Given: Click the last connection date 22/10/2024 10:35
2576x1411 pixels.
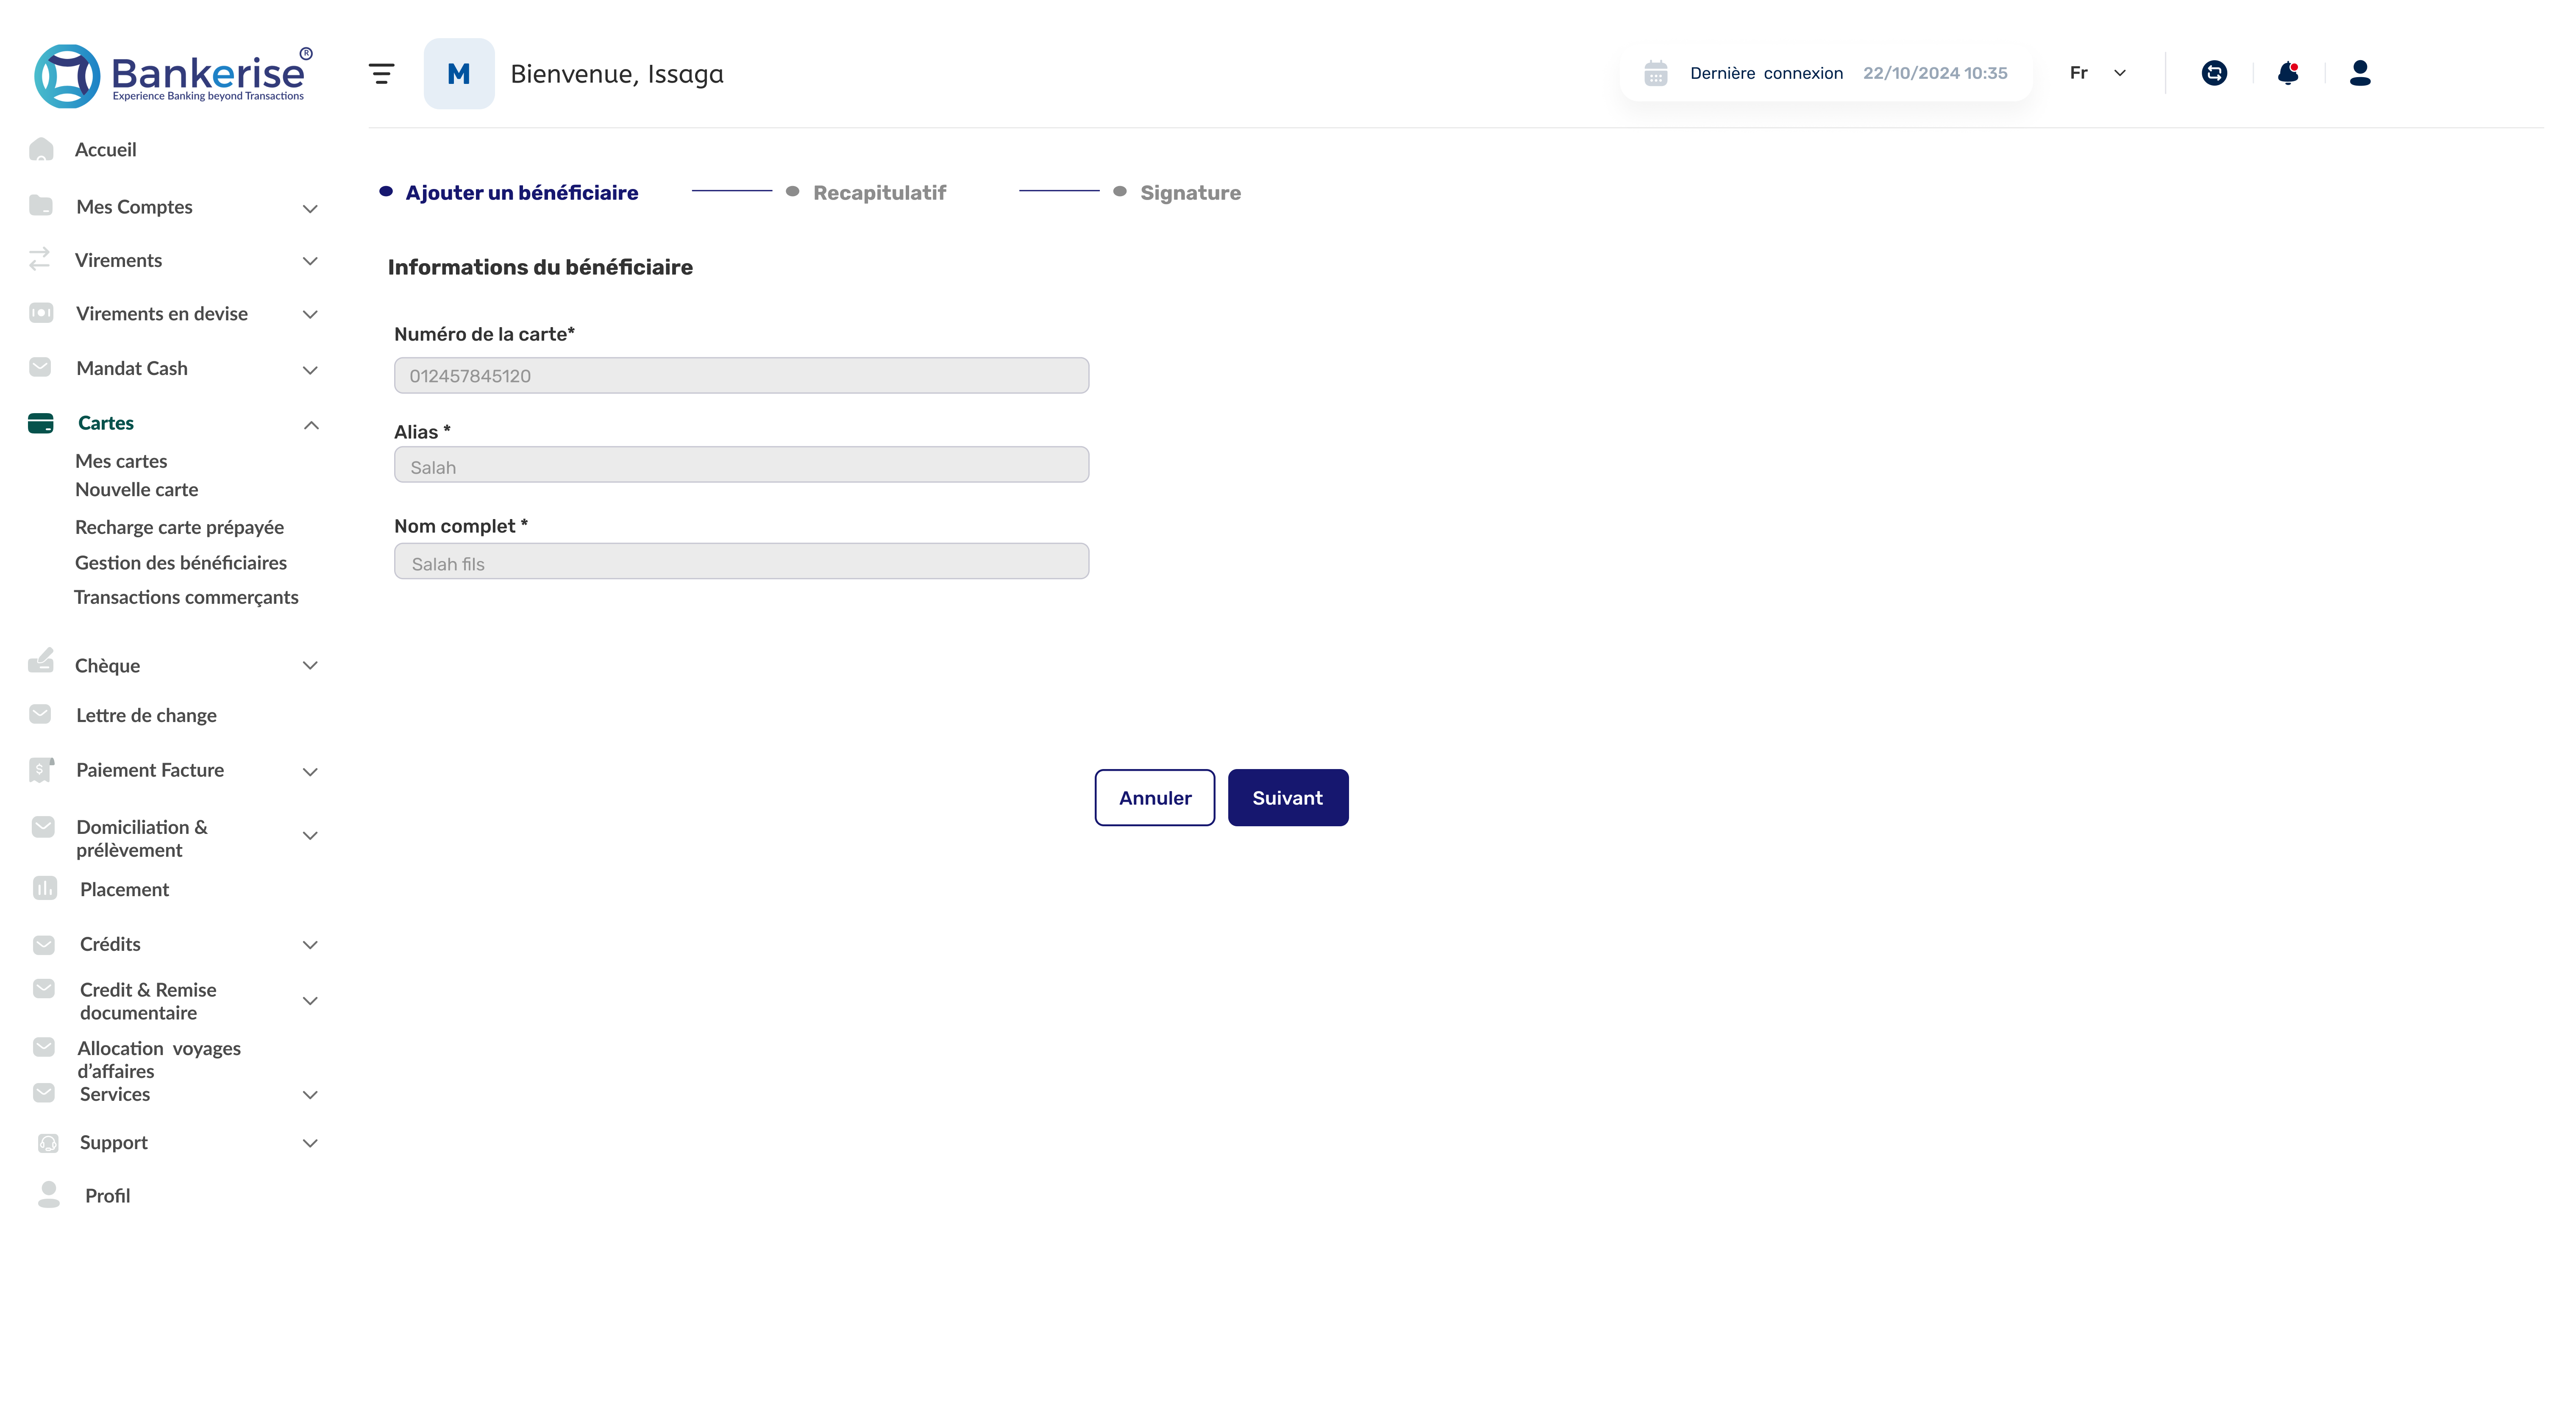Looking at the screenshot, I should click(x=1935, y=73).
